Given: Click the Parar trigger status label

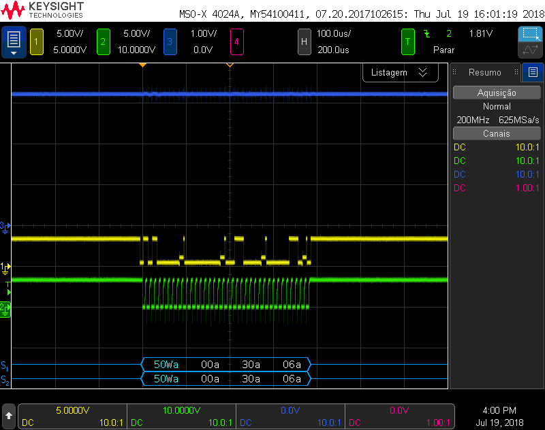Looking at the screenshot, I should (x=443, y=50).
